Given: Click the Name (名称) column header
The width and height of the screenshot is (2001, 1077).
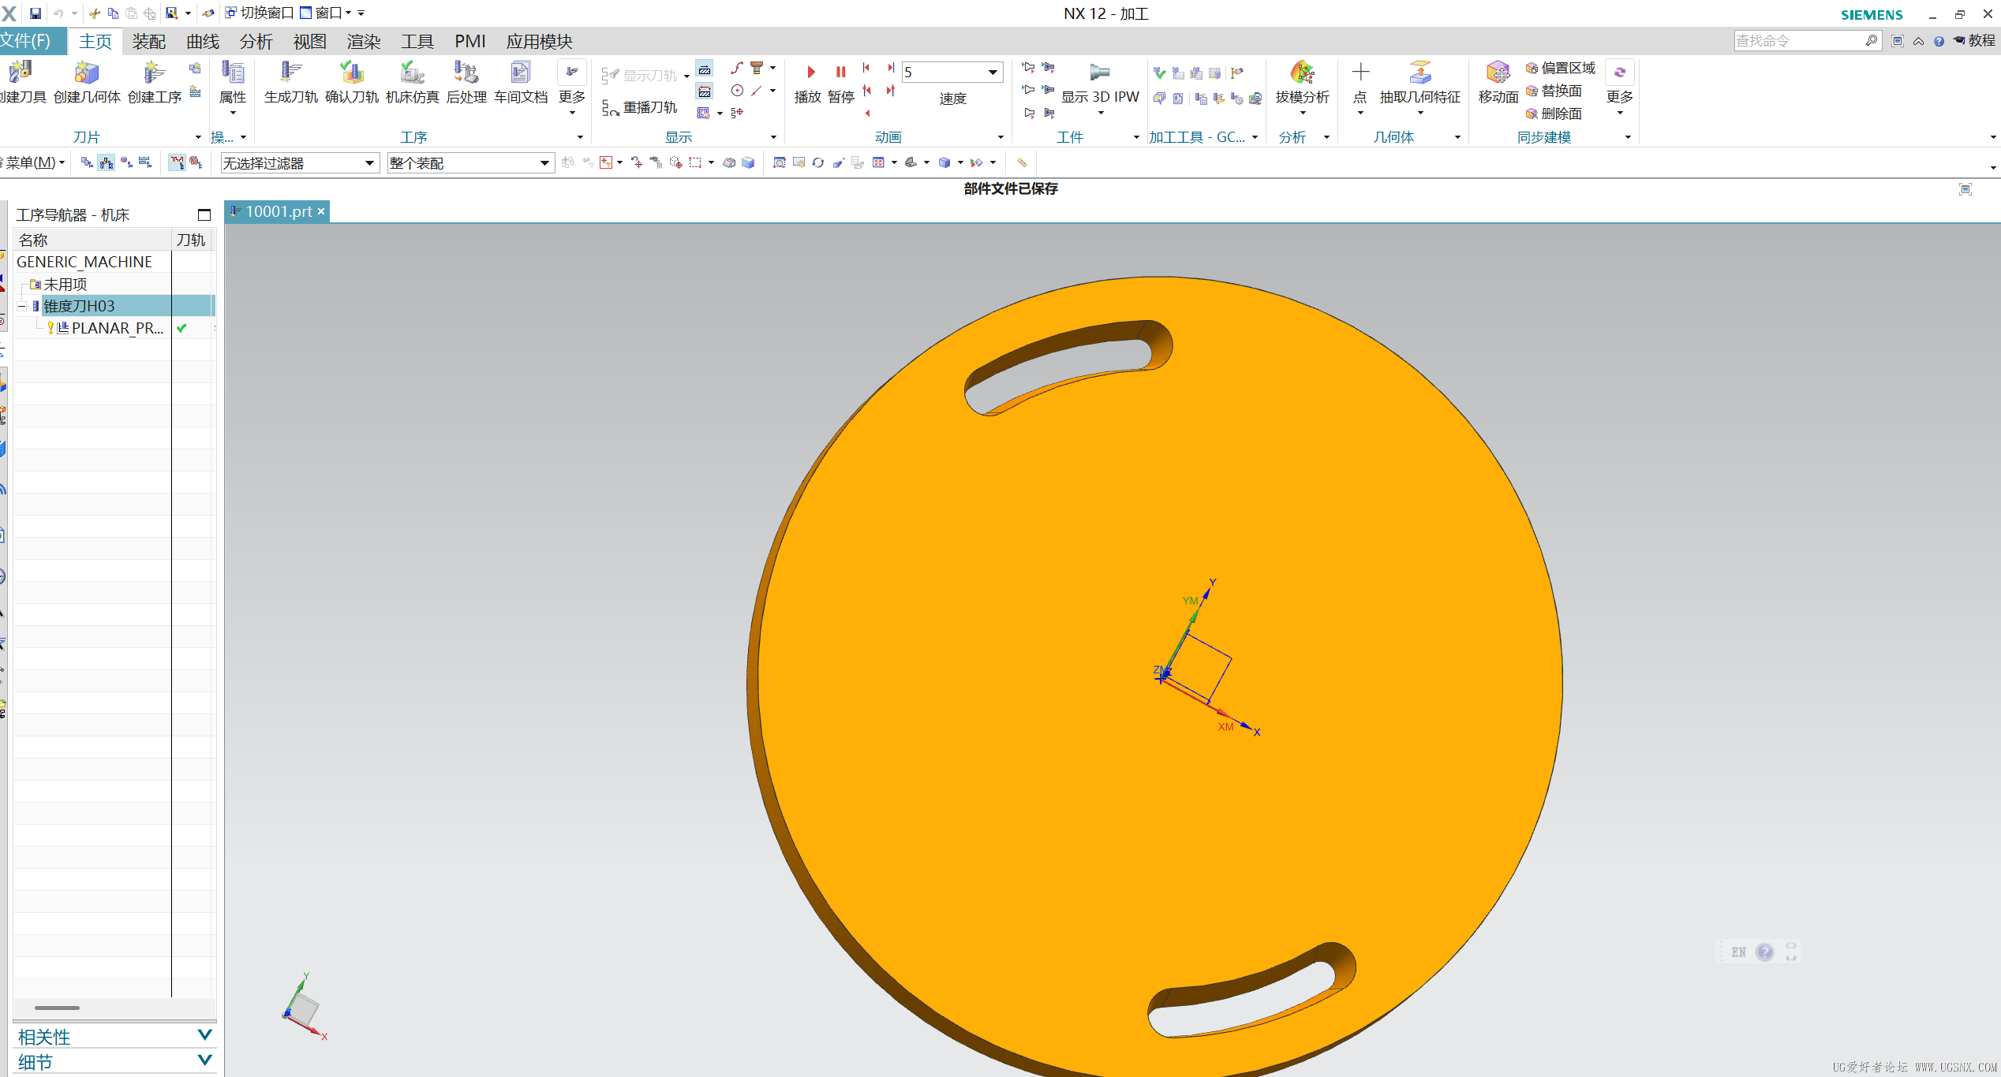Looking at the screenshot, I should pos(92,240).
